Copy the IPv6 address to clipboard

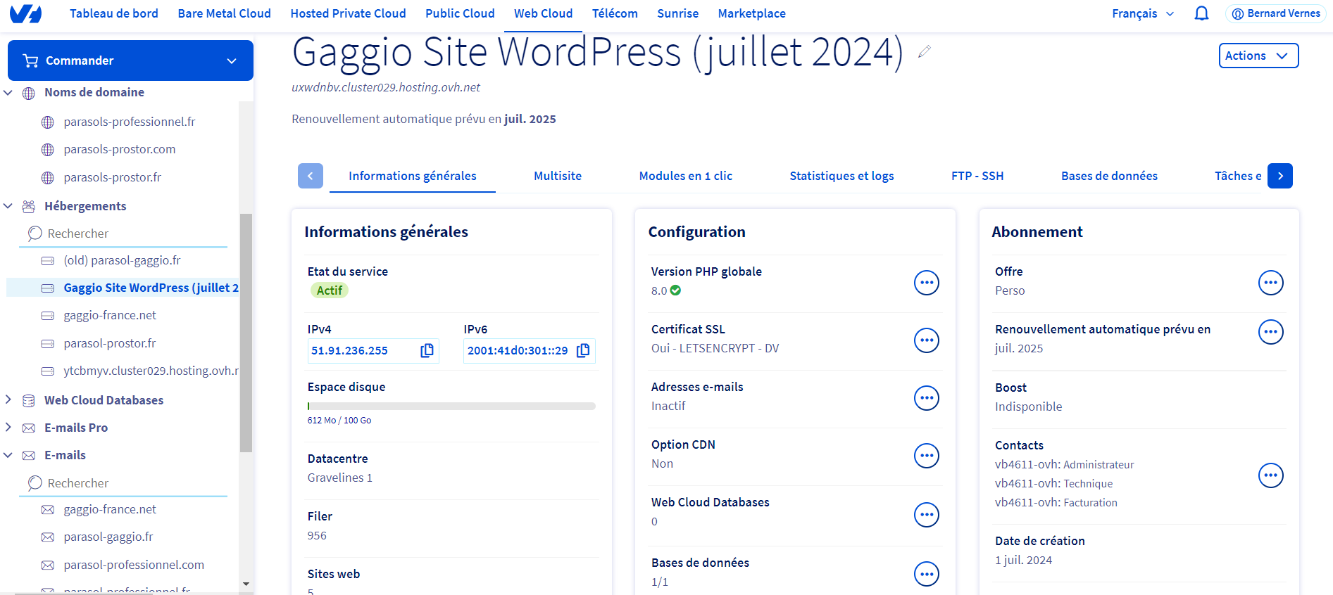tap(583, 350)
